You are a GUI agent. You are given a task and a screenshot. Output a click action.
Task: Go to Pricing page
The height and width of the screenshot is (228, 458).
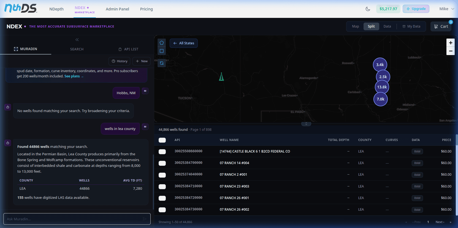[x=146, y=9]
